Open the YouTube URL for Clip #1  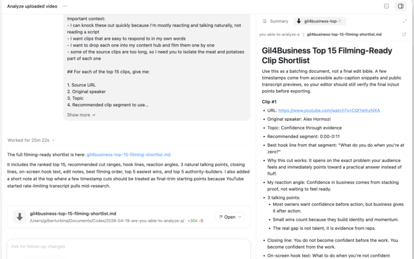pos(329,110)
